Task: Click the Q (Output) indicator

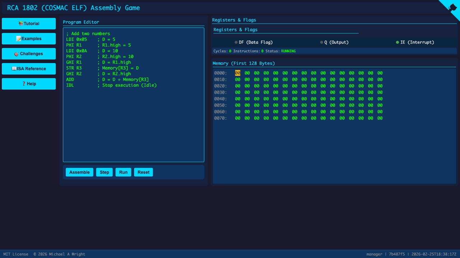Action: [335, 42]
